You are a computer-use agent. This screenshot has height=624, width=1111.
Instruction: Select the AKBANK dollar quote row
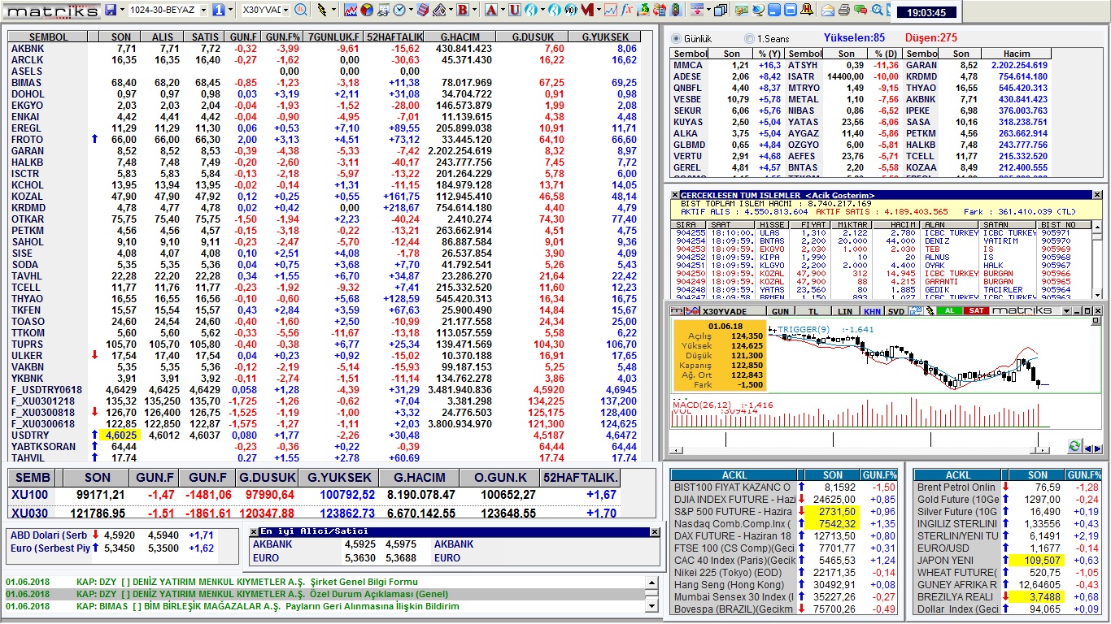point(455,544)
